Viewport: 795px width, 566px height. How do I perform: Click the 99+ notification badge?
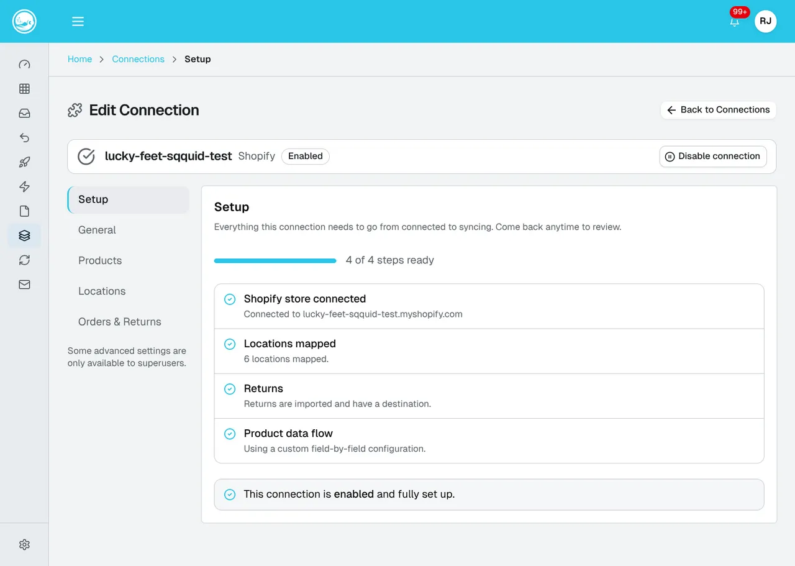(740, 12)
